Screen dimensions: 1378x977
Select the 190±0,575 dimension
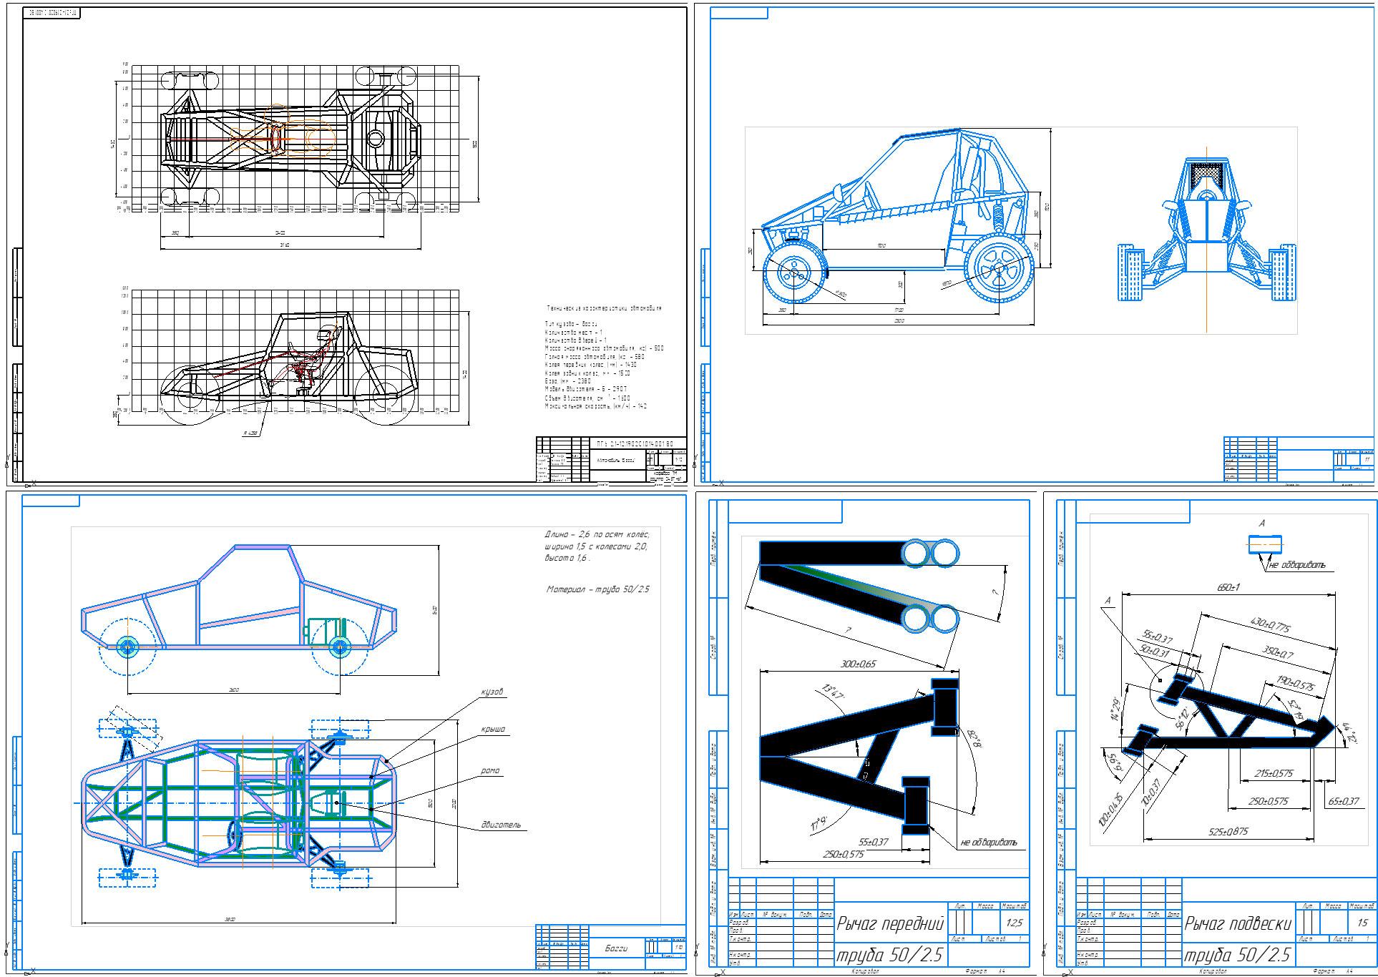click(x=1296, y=683)
